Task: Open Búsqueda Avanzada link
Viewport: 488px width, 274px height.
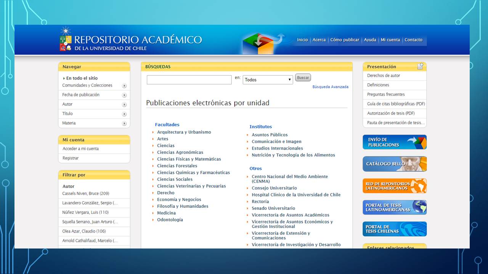Action: (x=331, y=87)
